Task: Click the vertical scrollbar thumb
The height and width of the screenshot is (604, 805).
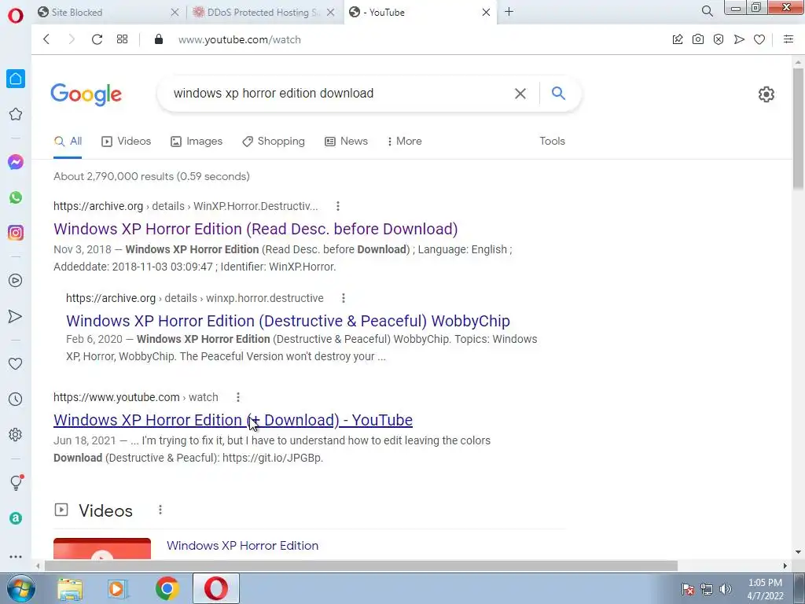Action: [x=798, y=128]
